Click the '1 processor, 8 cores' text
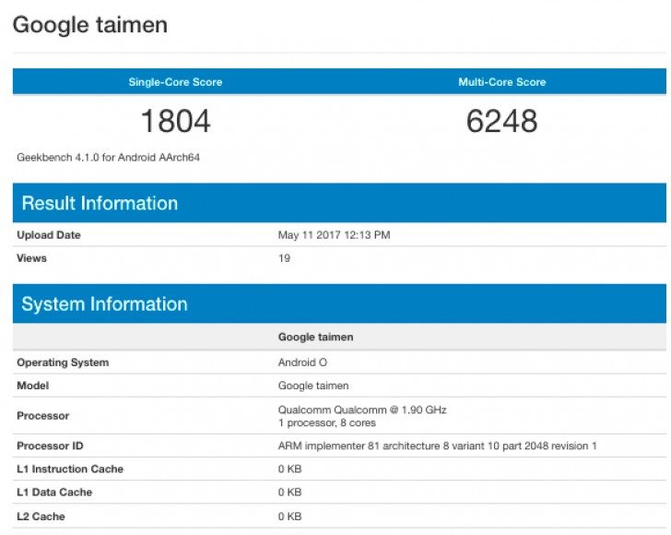Viewport: 671px width, 535px height. coord(327,422)
